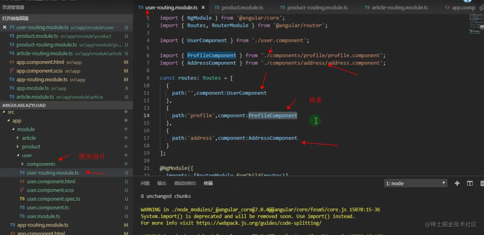
Task: Open app.component.scss from the open editors list
Action: [66, 71]
